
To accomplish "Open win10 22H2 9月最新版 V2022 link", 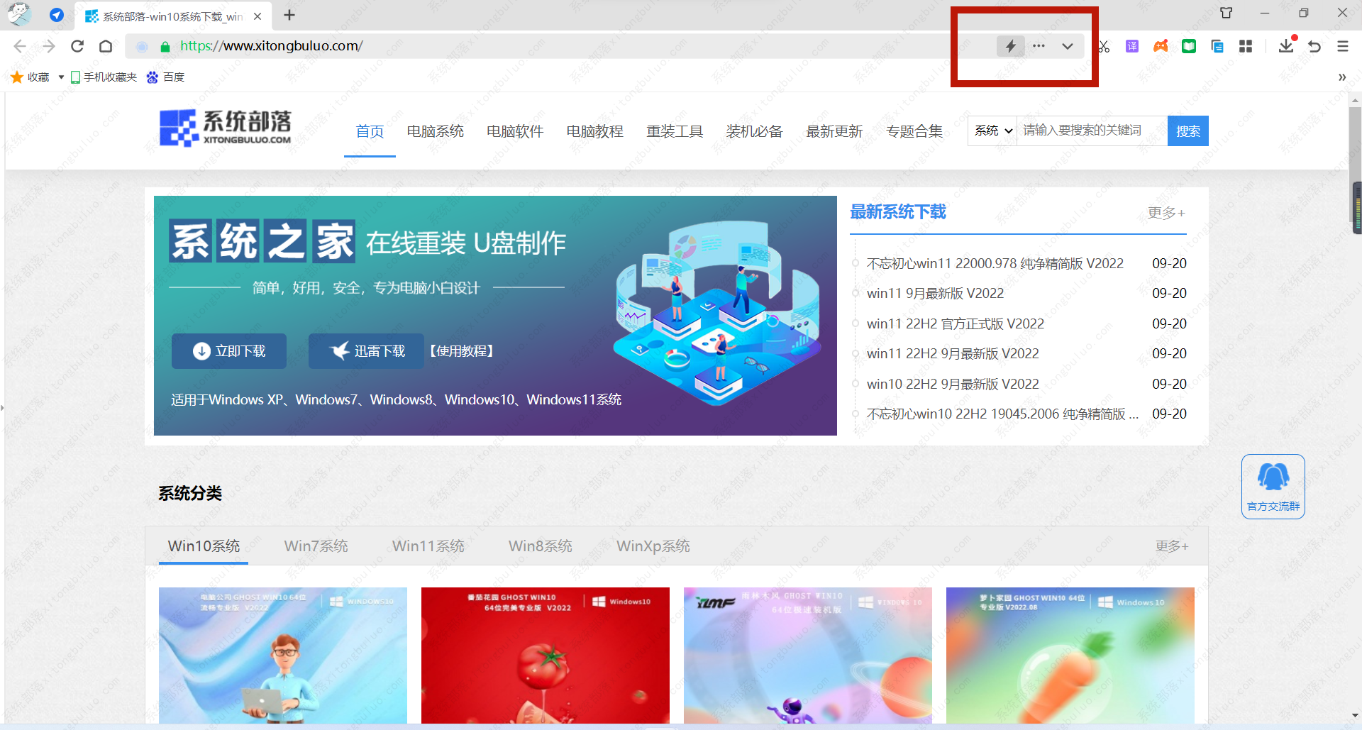I will pos(953,384).
